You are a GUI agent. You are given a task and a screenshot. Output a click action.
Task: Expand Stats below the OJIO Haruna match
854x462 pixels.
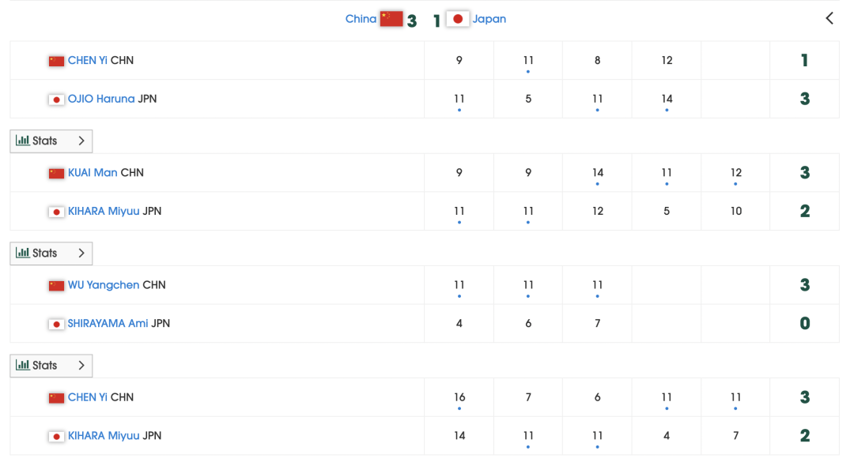pos(51,141)
